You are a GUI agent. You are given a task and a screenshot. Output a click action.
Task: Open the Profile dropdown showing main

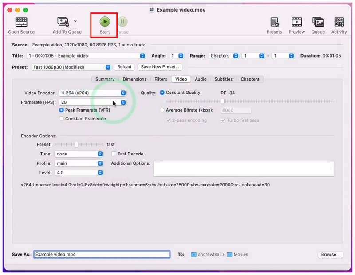click(79, 163)
